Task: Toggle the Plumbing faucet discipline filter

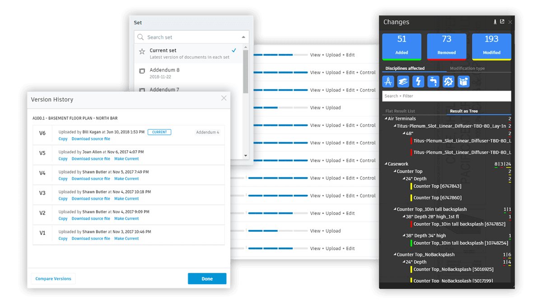Action: (x=433, y=81)
